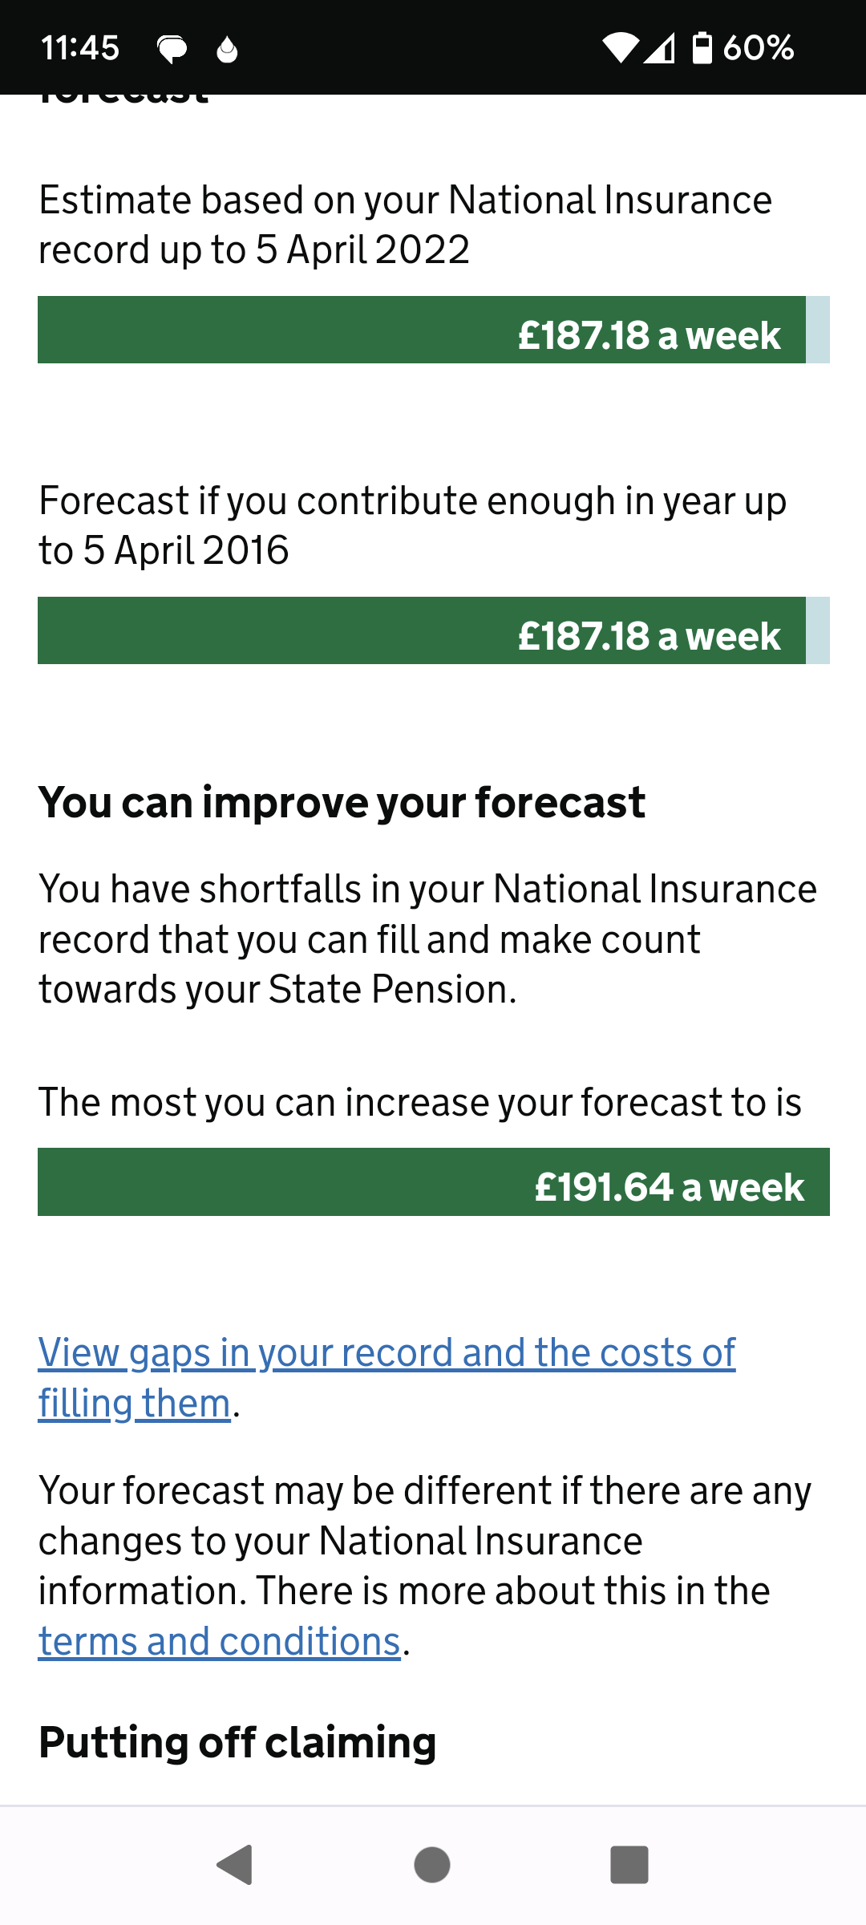This screenshot has height=1925, width=866.
Task: Tap the Wi-Fi signal status icon
Action: pos(620,48)
